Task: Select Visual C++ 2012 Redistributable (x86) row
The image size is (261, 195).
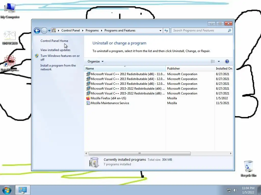Action: [159, 74]
